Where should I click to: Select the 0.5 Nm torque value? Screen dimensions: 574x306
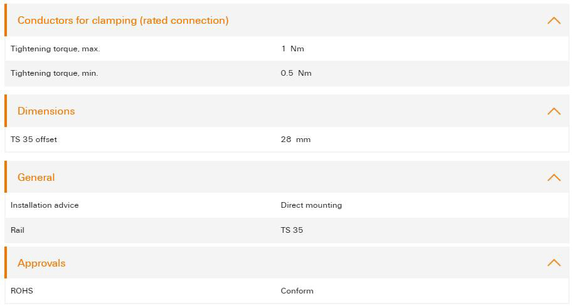click(x=296, y=73)
